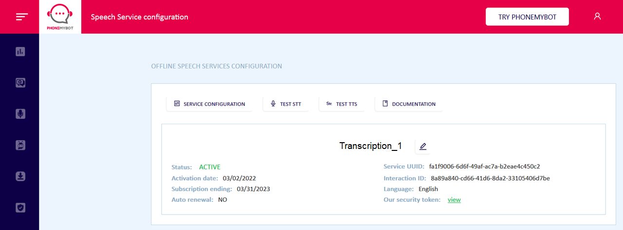Open the bot icon in sidebar

point(20,145)
